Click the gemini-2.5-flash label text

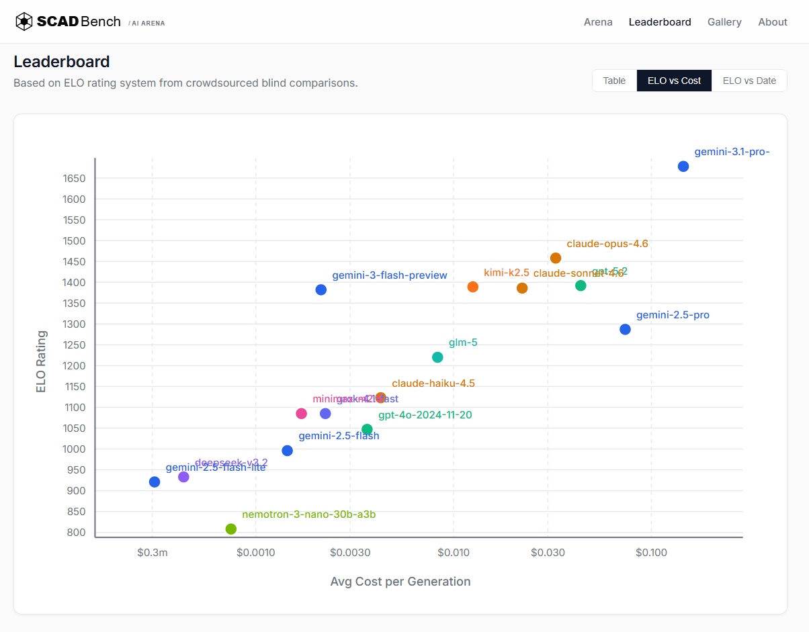click(x=339, y=436)
